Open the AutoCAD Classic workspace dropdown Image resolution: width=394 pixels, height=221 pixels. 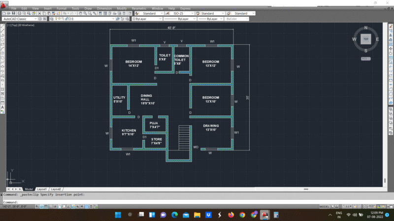pyautogui.click(x=20, y=19)
